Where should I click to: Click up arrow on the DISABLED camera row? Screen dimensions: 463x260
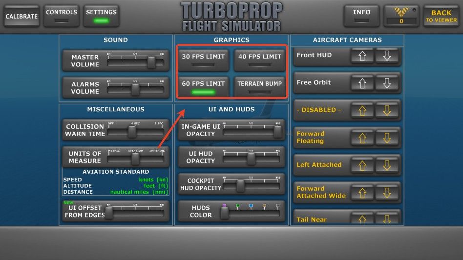(362, 111)
